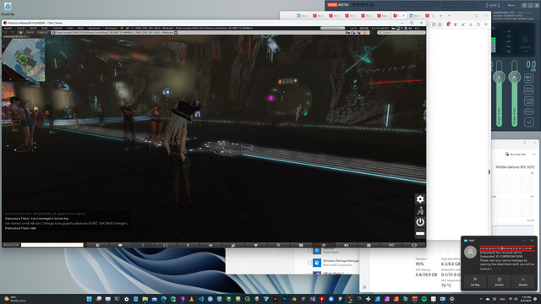The image size is (541, 304).
Task: Open the Task Manager more options ellipsis
Action: pos(533,154)
